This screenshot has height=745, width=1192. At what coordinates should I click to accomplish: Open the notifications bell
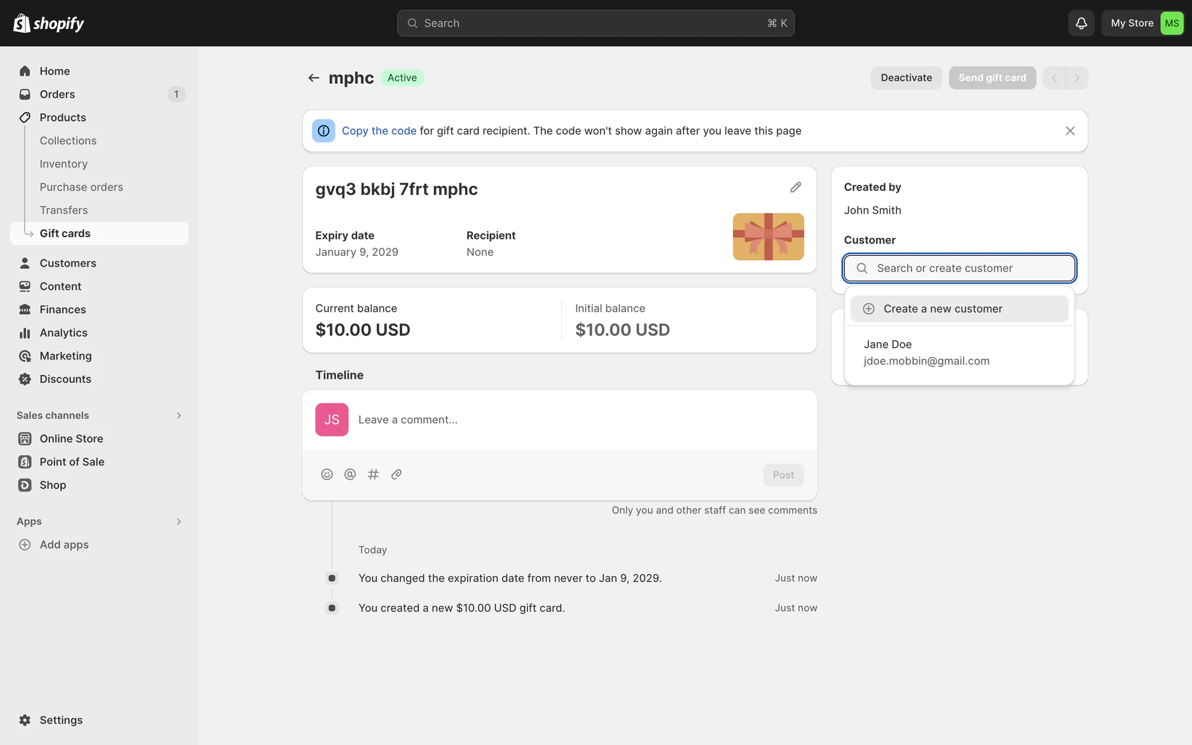click(1081, 24)
